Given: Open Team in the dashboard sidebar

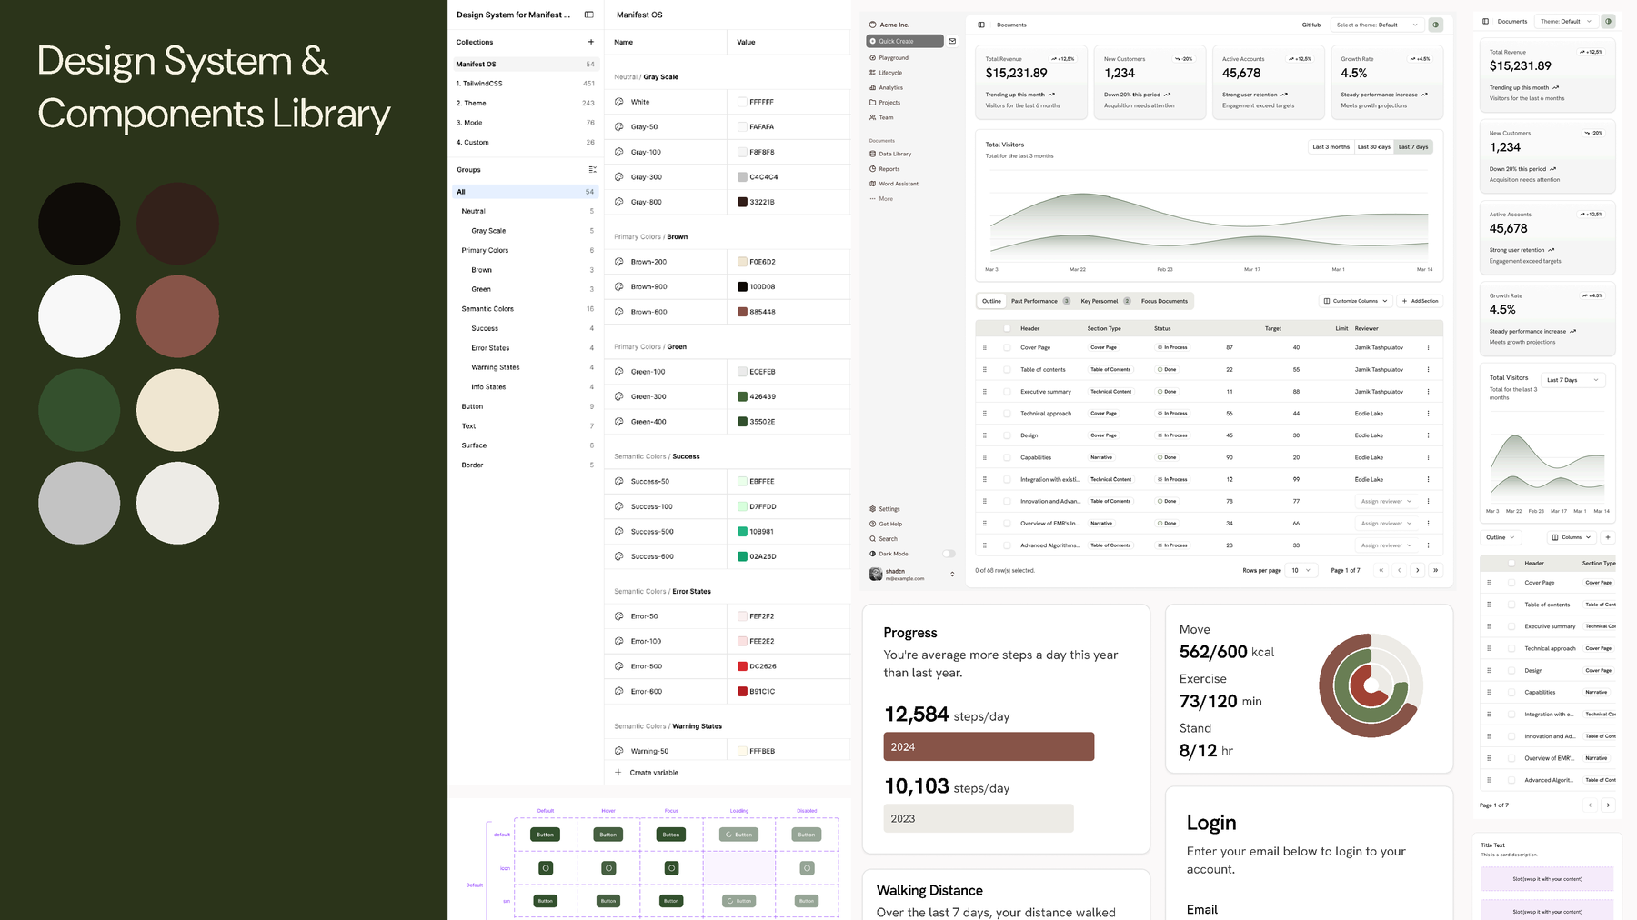Looking at the screenshot, I should click(881, 117).
